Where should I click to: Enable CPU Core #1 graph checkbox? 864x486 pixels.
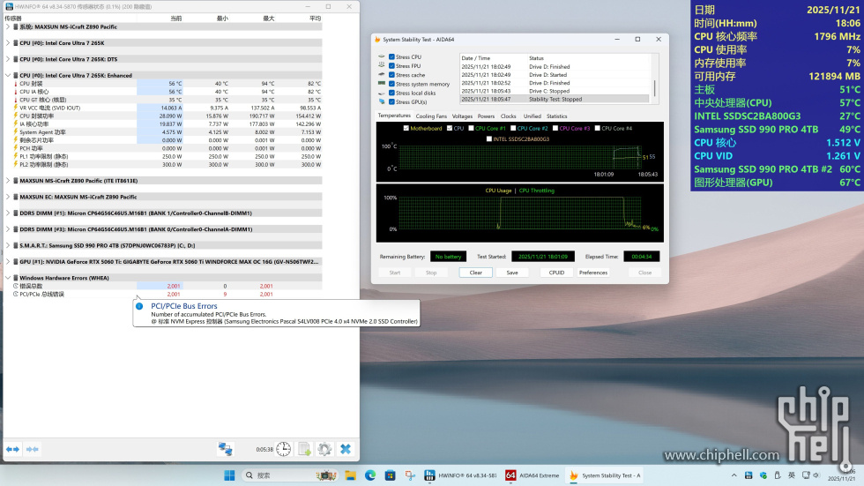pyautogui.click(x=471, y=129)
